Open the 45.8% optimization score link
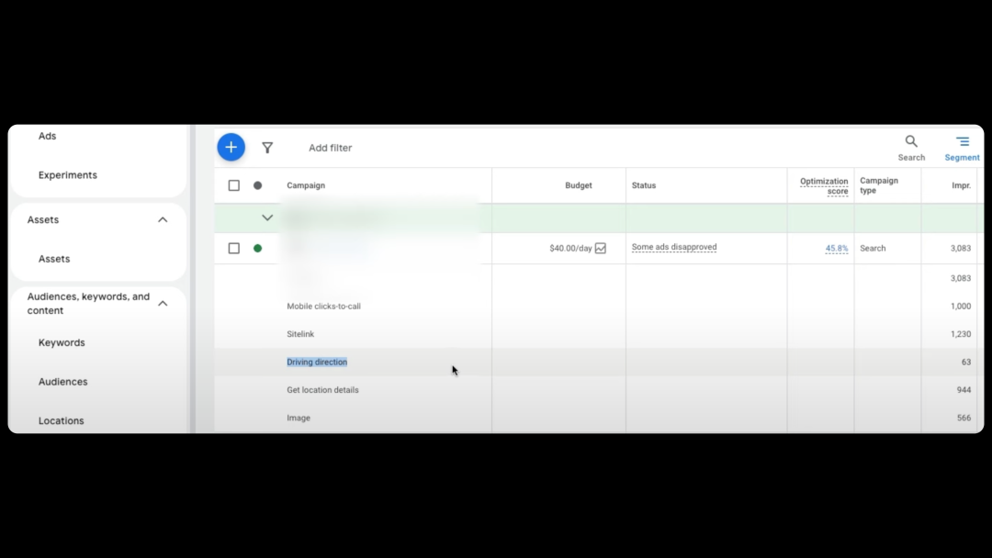The height and width of the screenshot is (558, 992). coord(837,249)
